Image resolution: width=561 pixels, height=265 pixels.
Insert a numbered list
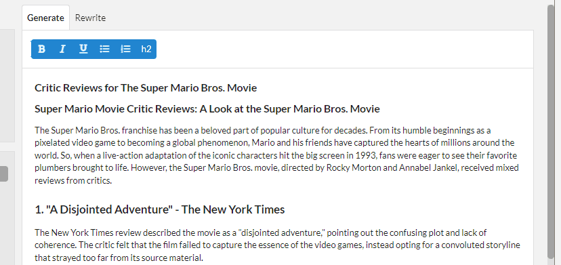click(x=125, y=49)
